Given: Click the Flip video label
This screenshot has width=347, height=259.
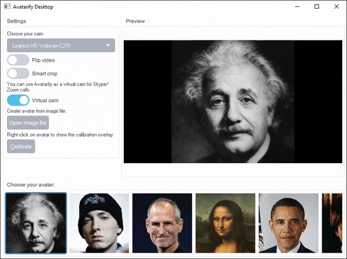Looking at the screenshot, I should 43,60.
